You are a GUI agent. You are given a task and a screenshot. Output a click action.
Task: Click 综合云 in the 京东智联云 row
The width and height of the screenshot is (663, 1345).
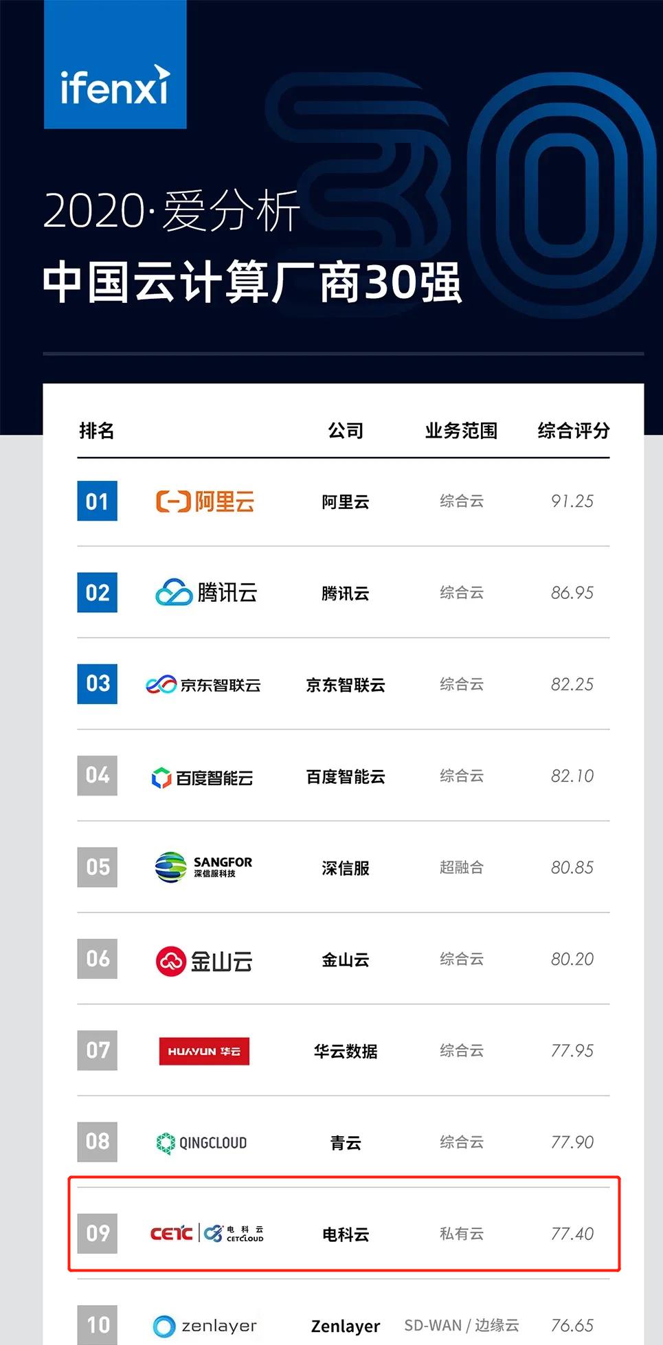[462, 684]
